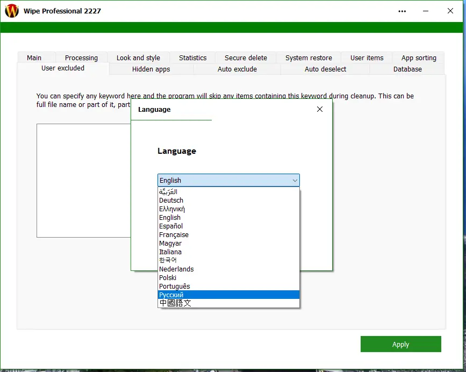
Task: Open the Processing tab
Action: pos(81,58)
